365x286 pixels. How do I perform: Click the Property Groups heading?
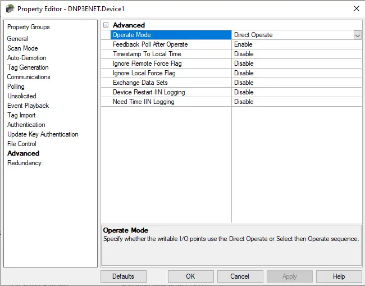pyautogui.click(x=29, y=27)
